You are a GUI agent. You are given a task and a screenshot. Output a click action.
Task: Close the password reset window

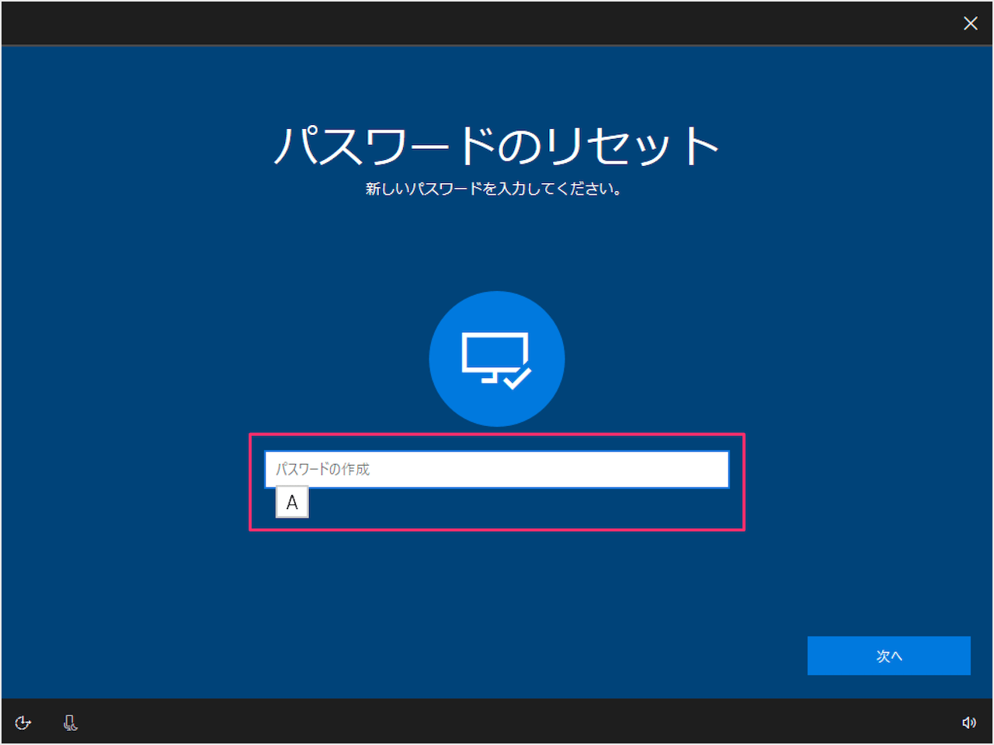tap(971, 23)
